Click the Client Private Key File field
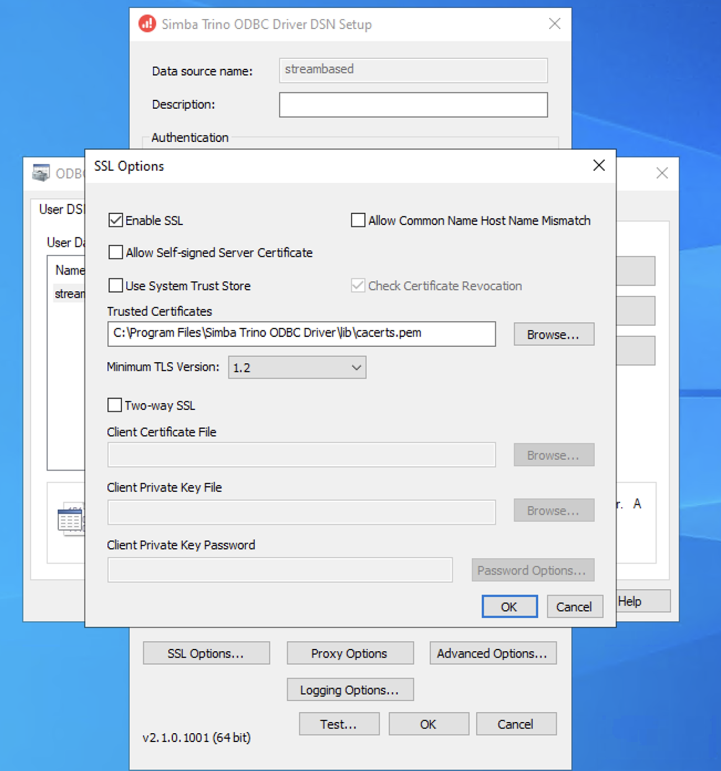Image resolution: width=721 pixels, height=771 pixels. coord(302,512)
